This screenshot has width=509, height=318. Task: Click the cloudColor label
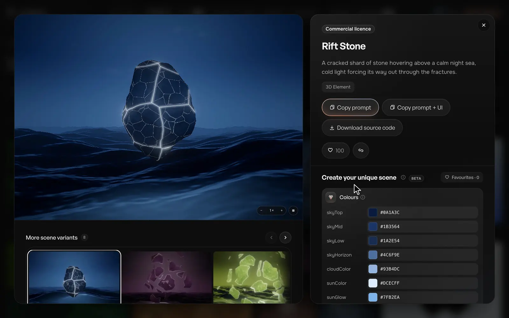(x=338, y=269)
